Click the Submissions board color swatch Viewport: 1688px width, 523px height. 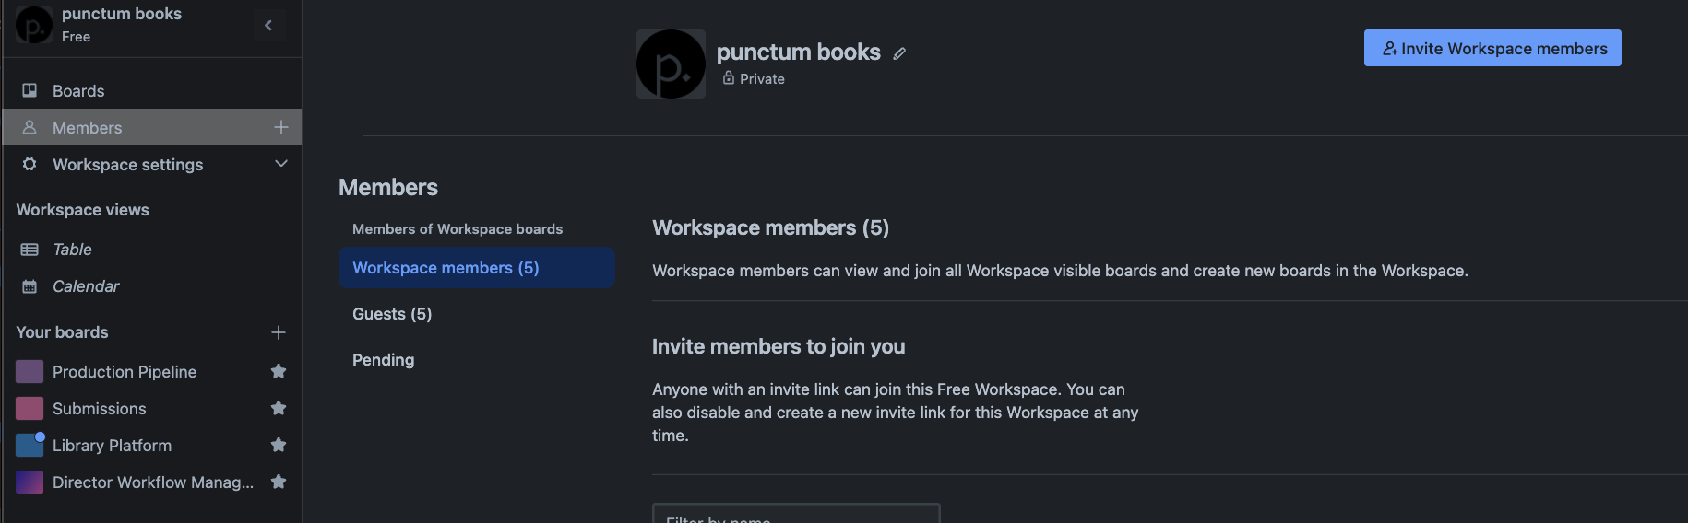[x=30, y=408]
